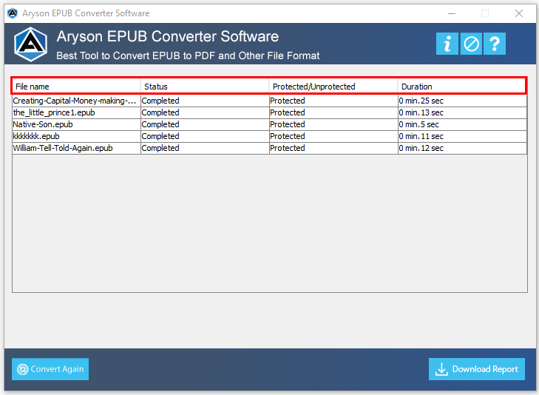The height and width of the screenshot is (395, 539).
Task: Select William-Tell-Told-Again.epub file name
Action: point(63,148)
